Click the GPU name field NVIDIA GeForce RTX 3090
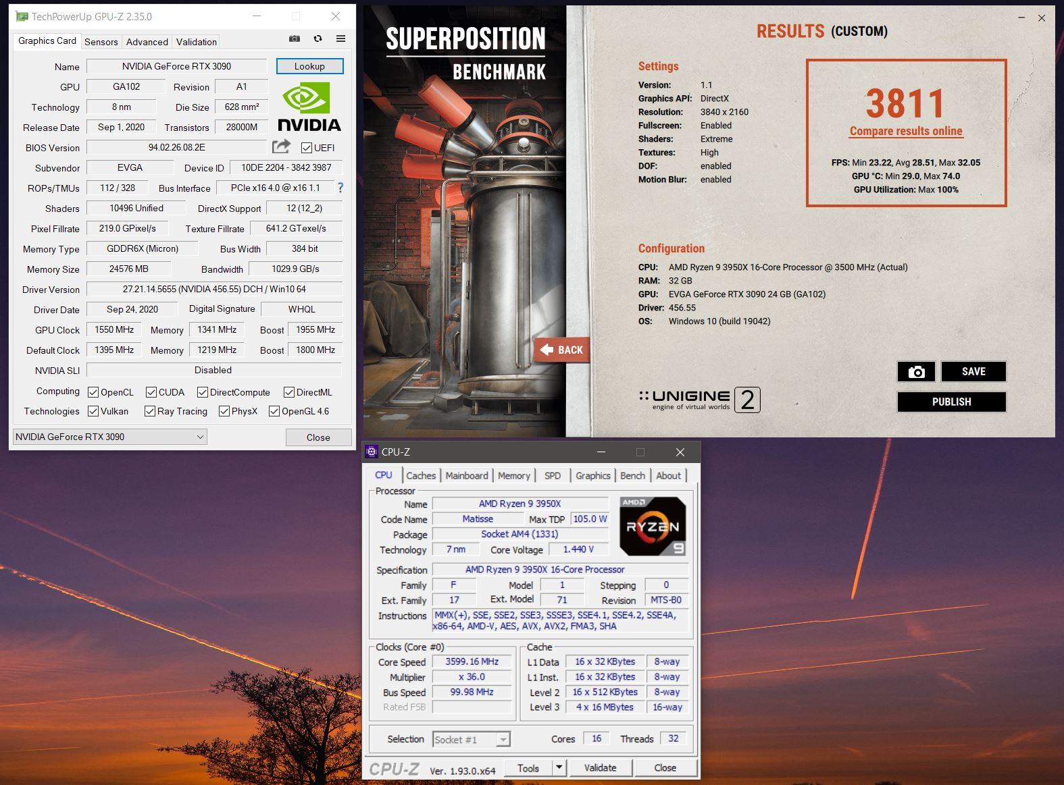1064x785 pixels. pyautogui.click(x=176, y=66)
